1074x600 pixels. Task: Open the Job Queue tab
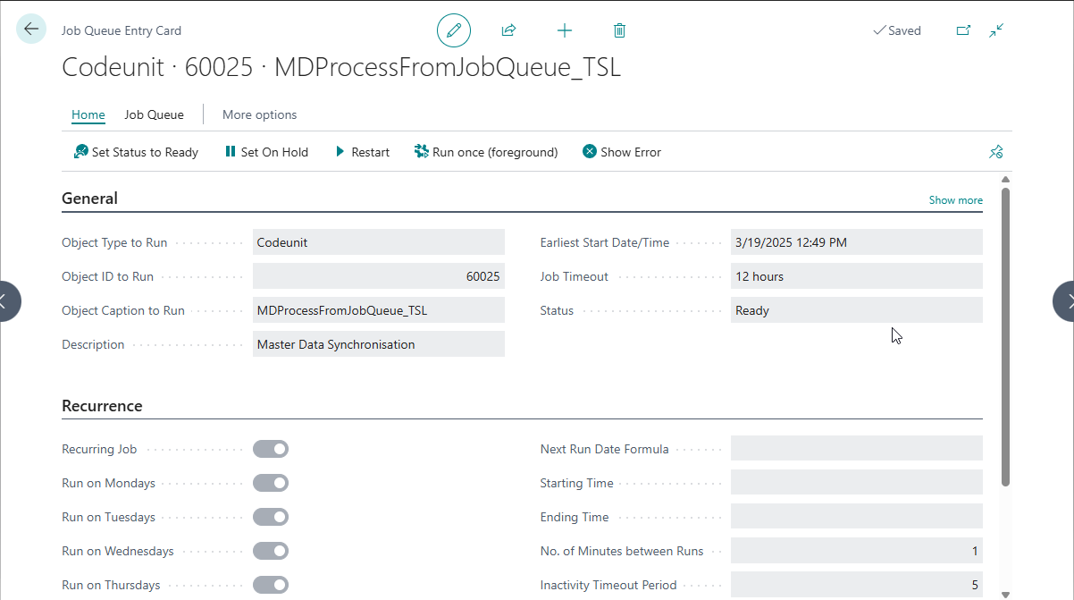tap(154, 114)
